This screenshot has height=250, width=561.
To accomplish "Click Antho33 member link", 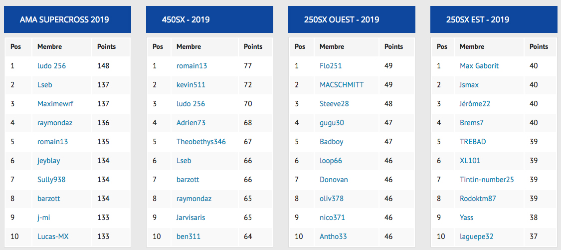I will (333, 237).
